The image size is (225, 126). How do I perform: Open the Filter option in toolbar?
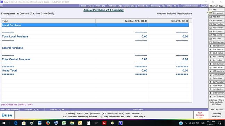(172, 6)
